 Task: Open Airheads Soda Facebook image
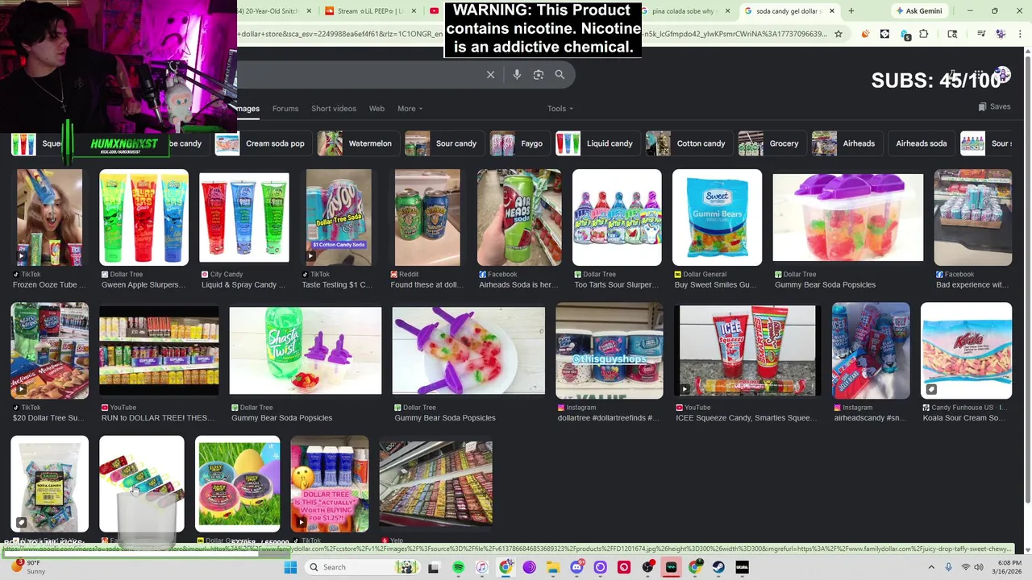click(519, 217)
